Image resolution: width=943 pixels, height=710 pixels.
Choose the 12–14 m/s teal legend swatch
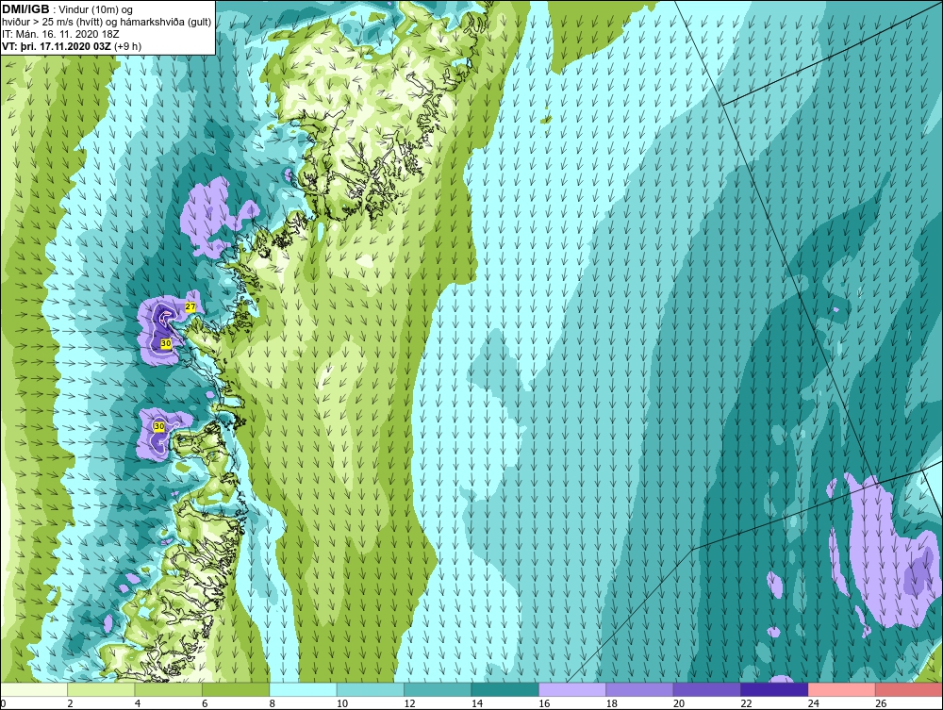[438, 689]
